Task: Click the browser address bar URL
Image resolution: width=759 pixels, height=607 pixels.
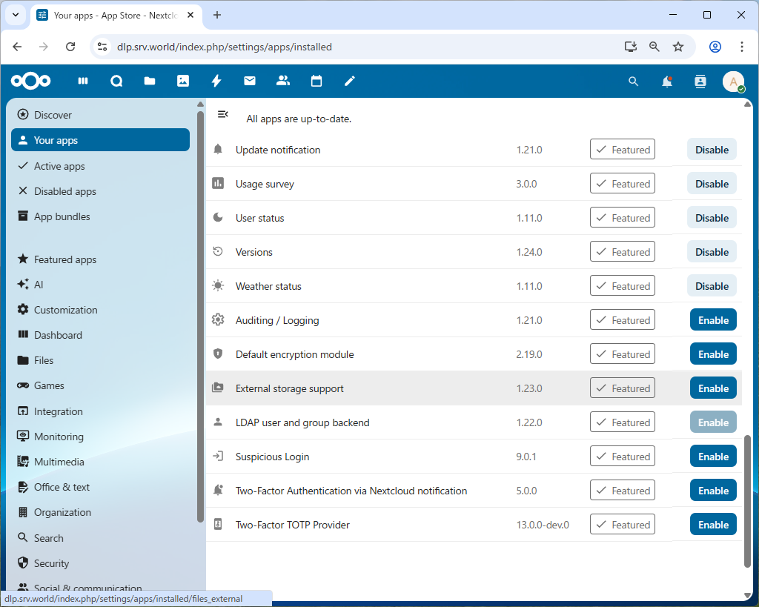Action: click(225, 47)
